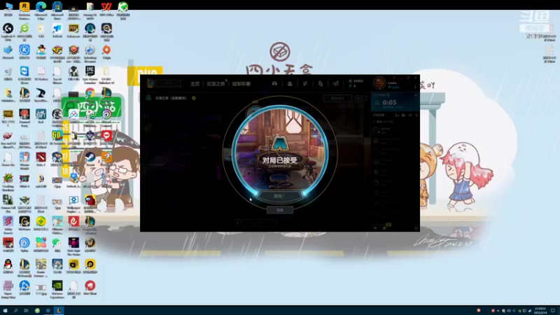This screenshot has height=315, width=560.
Task: Select the Epic Games Launcher desktop icon
Action: coord(90,73)
